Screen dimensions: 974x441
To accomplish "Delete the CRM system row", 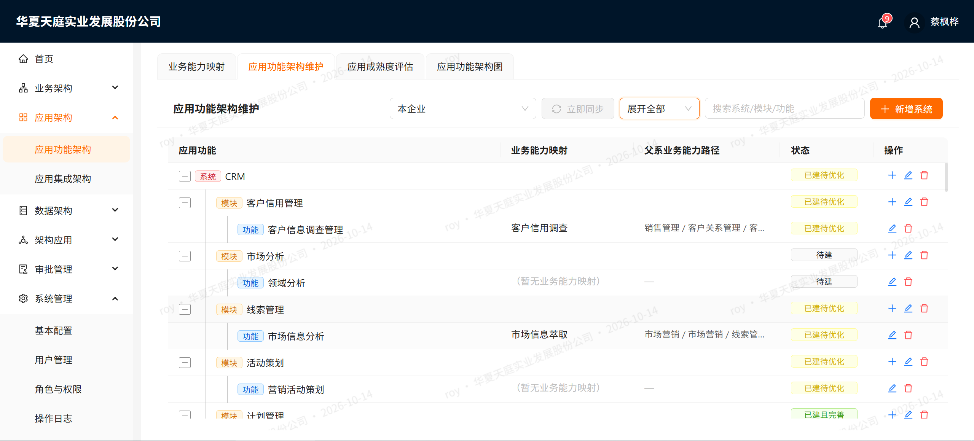I will [x=924, y=175].
